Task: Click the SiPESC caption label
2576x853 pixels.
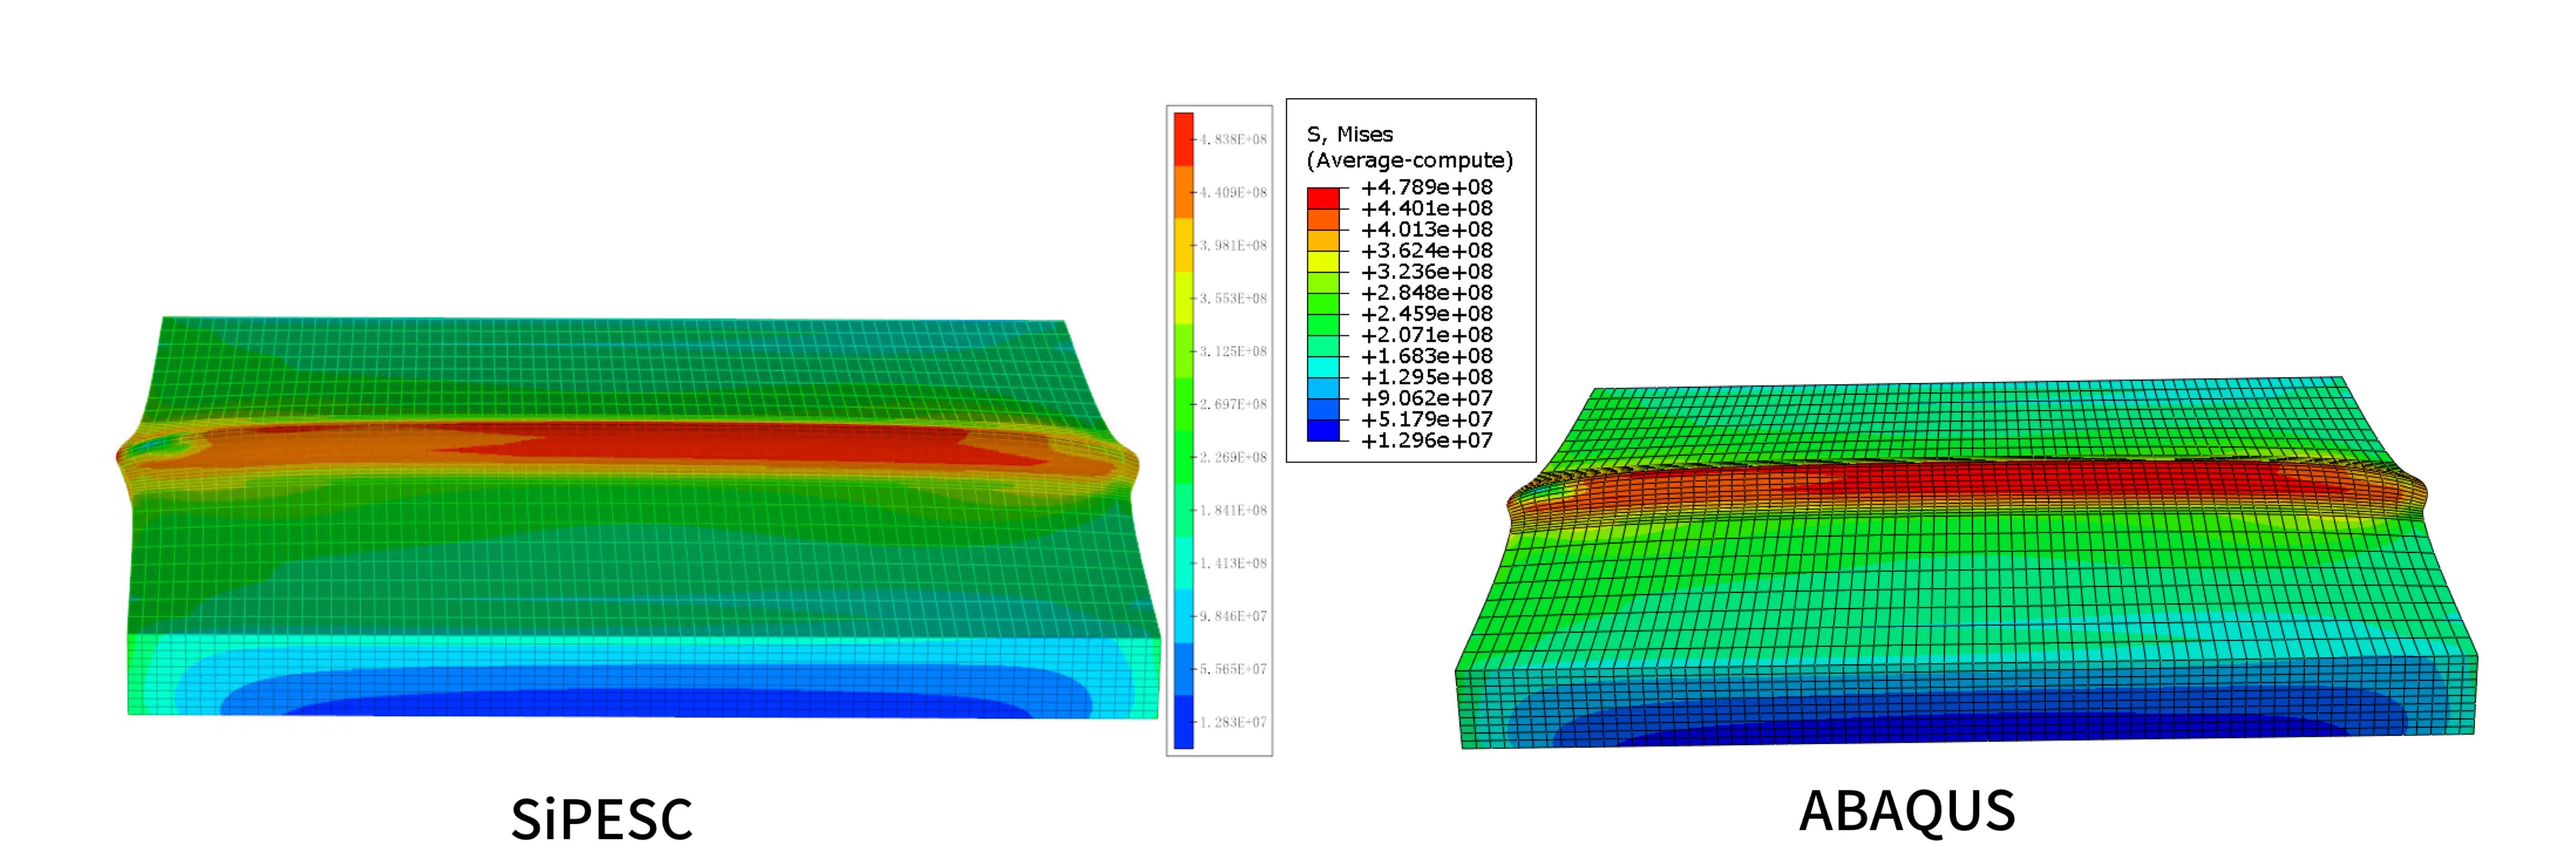Action: (x=601, y=819)
